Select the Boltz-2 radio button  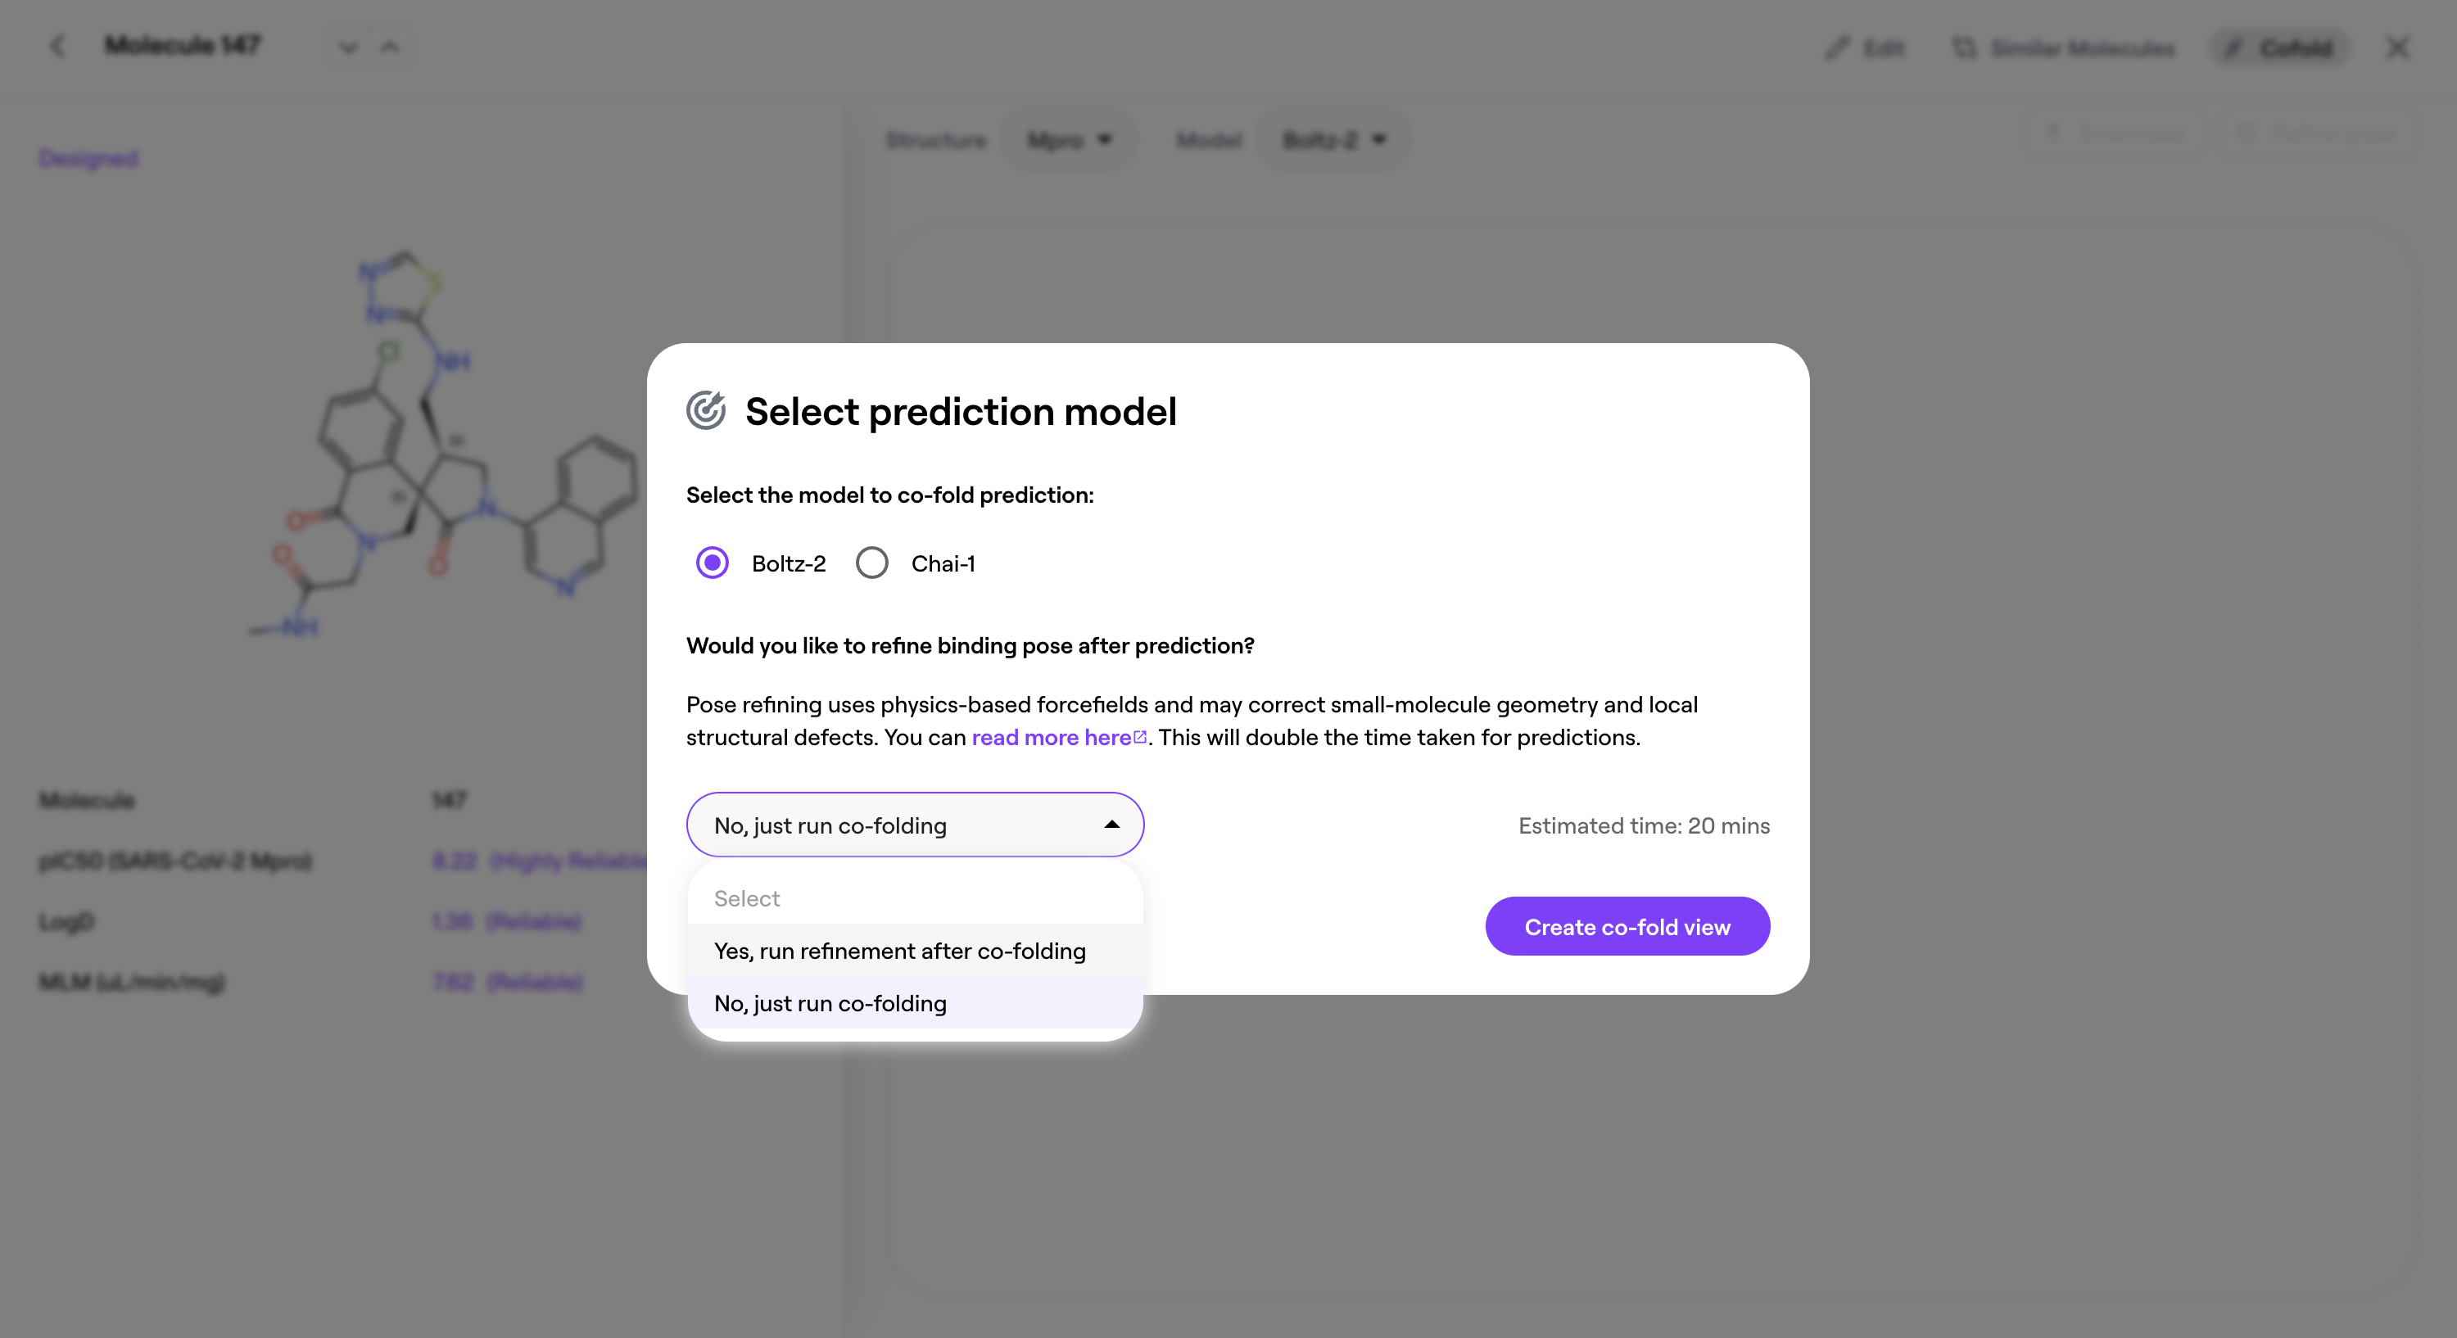click(713, 563)
